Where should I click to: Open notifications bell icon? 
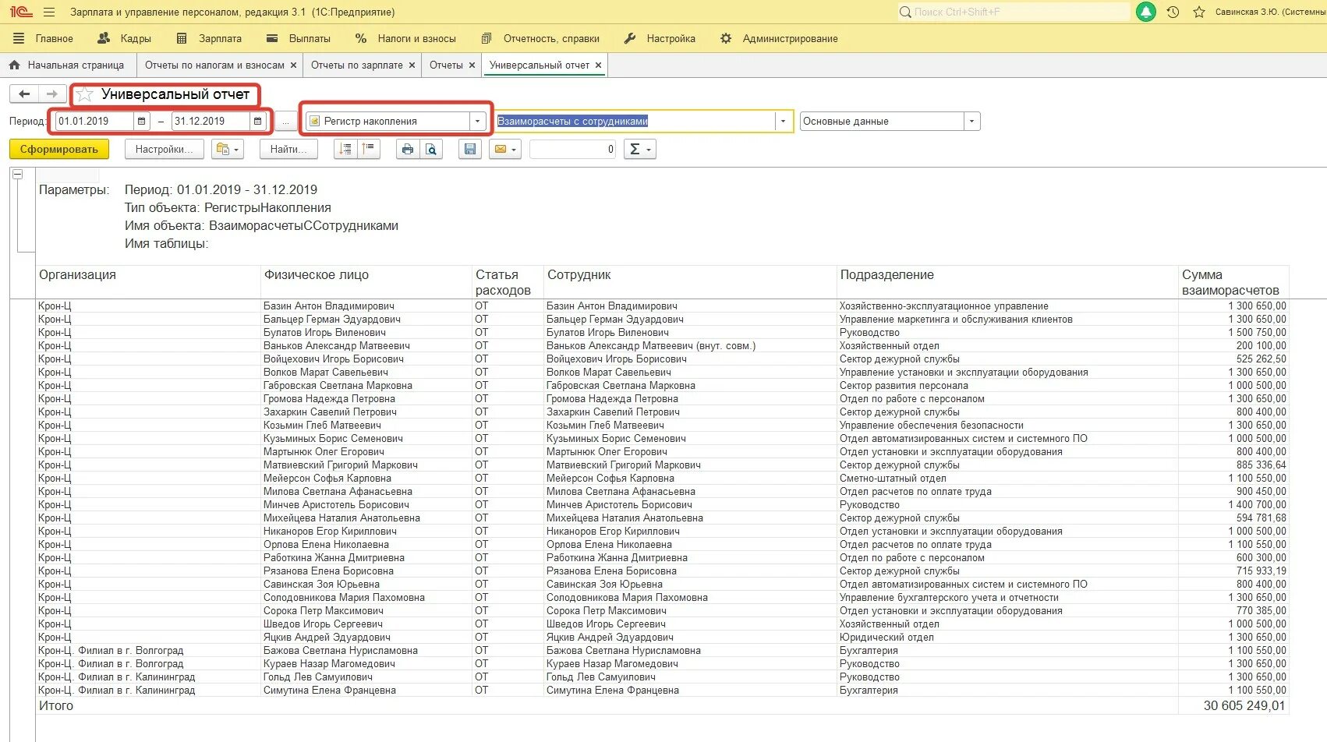(x=1146, y=12)
